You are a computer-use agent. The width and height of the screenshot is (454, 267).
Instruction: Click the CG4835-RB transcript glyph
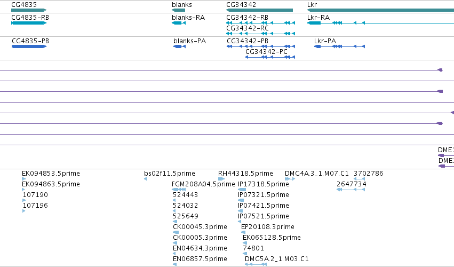click(29, 23)
